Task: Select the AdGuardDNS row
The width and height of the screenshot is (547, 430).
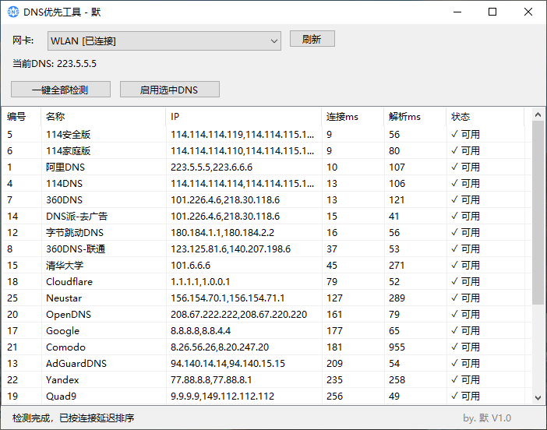Action: (x=266, y=364)
